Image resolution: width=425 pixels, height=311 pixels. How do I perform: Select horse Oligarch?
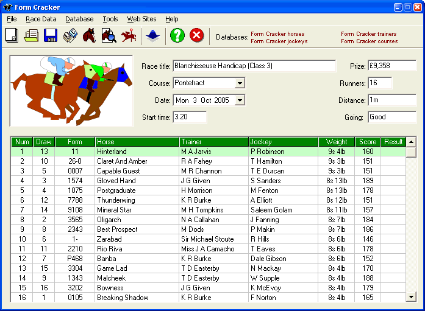[109, 220]
